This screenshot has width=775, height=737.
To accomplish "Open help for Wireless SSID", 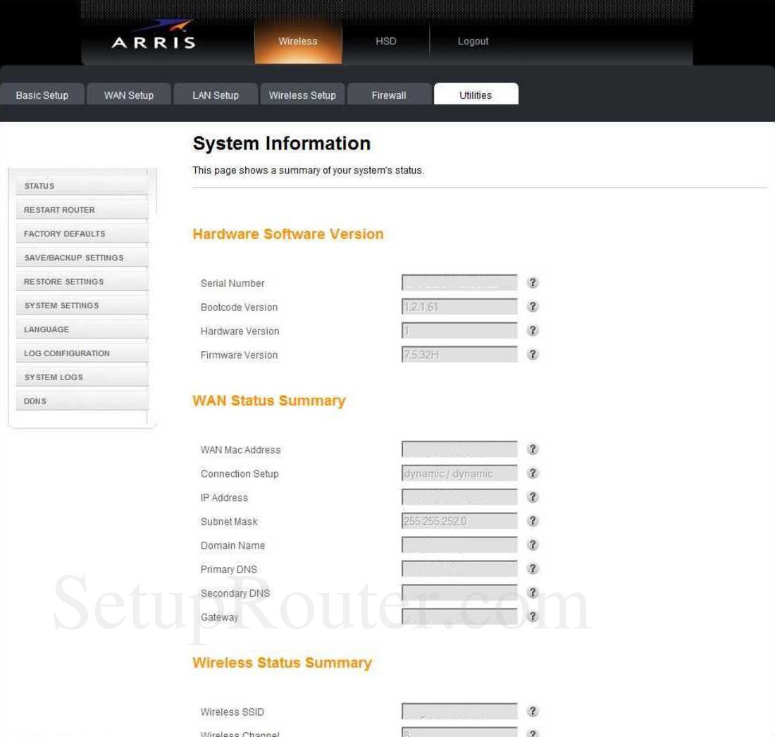I will click(x=533, y=711).
